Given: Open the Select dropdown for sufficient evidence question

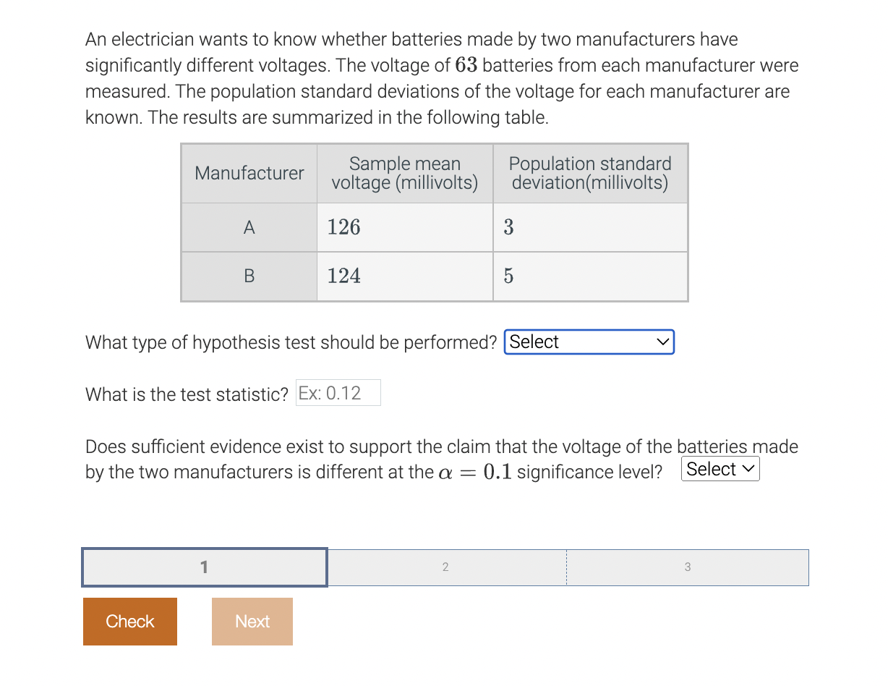Looking at the screenshot, I should pyautogui.click(x=720, y=469).
